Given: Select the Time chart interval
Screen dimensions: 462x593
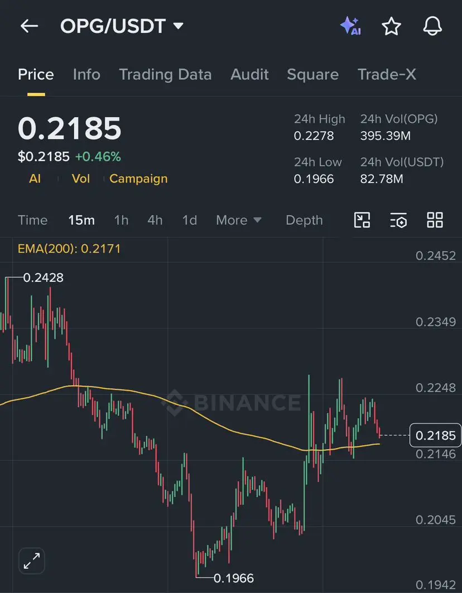Looking at the screenshot, I should click(x=33, y=220).
